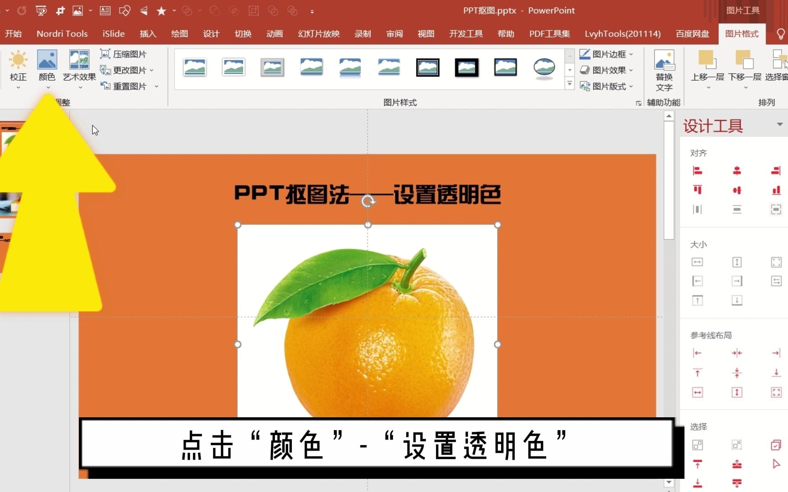Switch to the 动画 (Animation) ribbon tab

click(x=274, y=33)
